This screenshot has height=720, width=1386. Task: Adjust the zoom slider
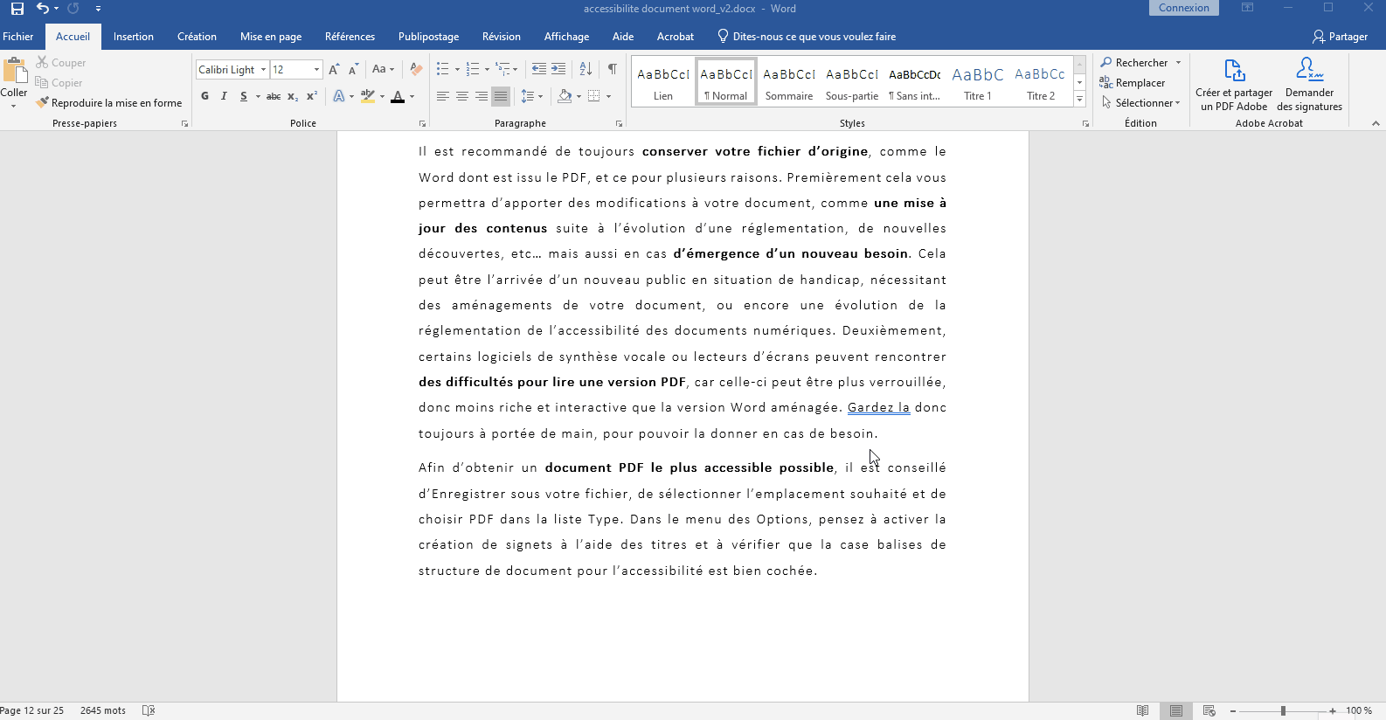1283,711
